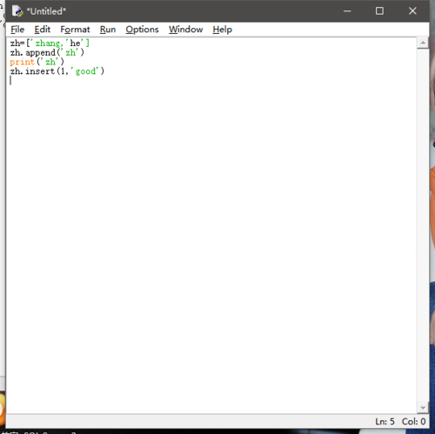
Task: Open the Window menu
Action: pos(186,30)
